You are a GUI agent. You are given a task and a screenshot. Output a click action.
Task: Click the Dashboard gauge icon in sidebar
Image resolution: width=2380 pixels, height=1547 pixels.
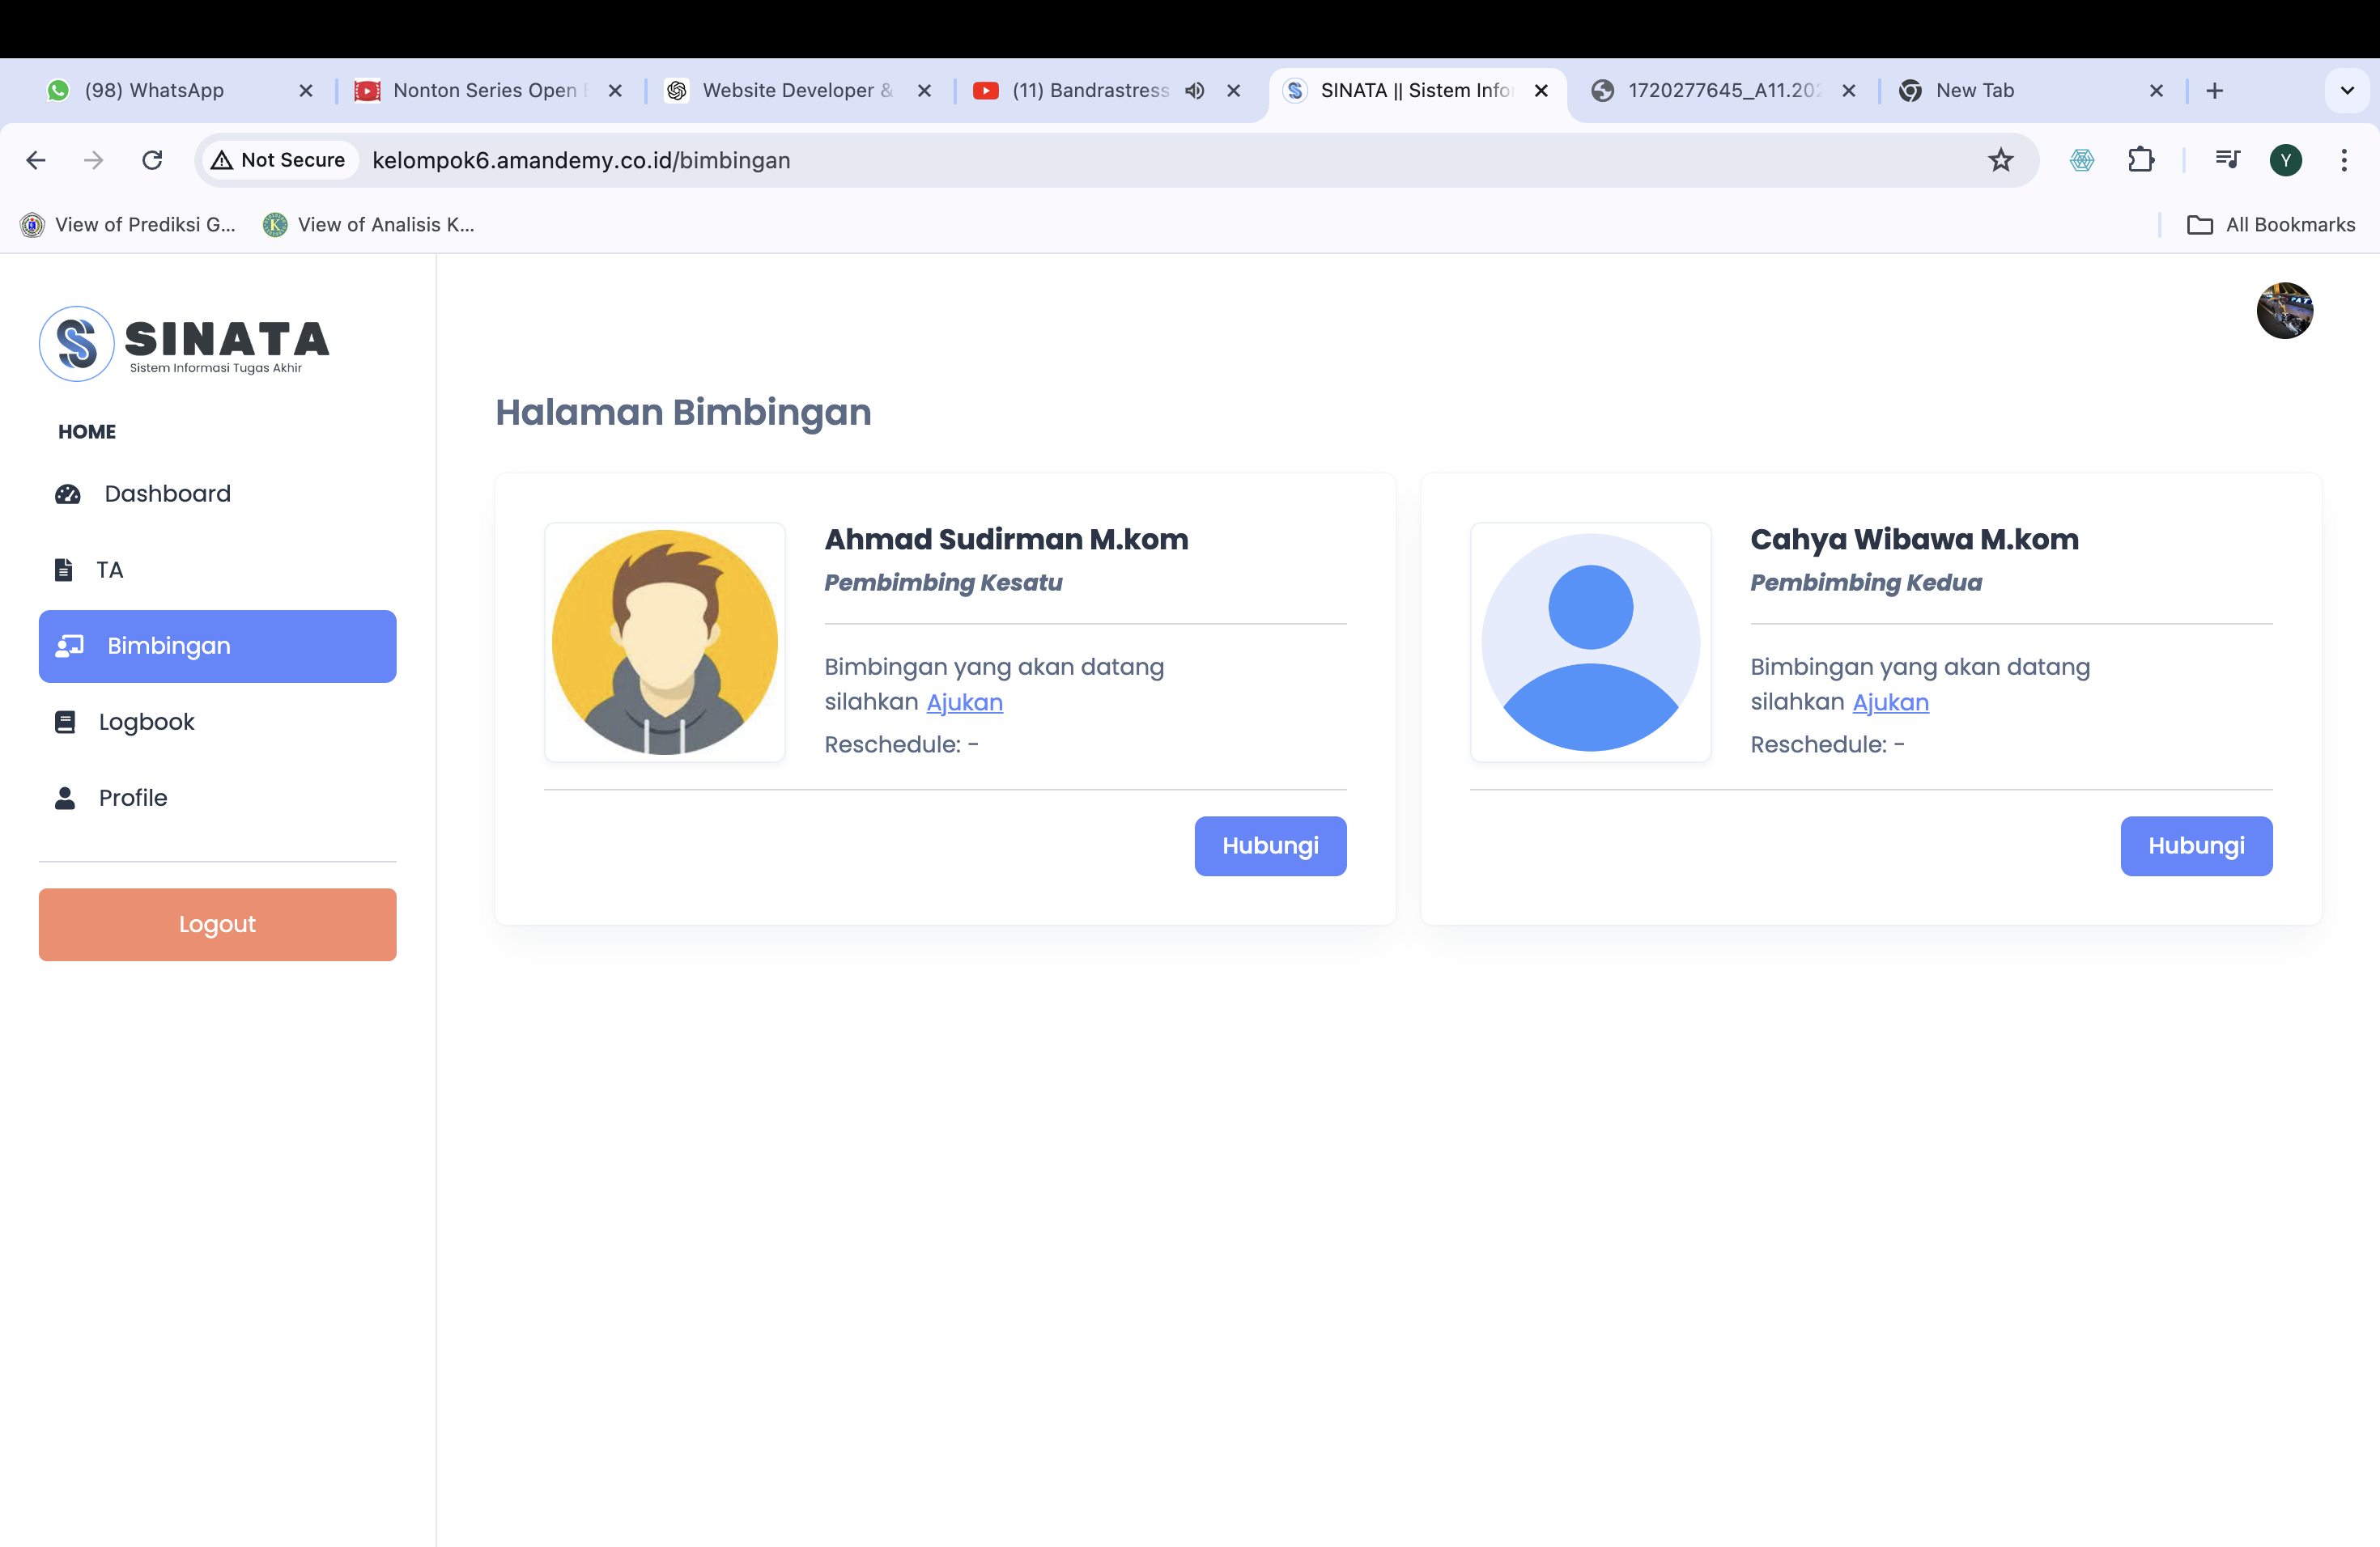pos(67,494)
